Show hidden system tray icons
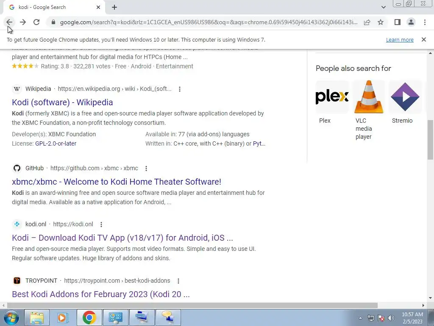The image size is (434, 326). (x=360, y=318)
